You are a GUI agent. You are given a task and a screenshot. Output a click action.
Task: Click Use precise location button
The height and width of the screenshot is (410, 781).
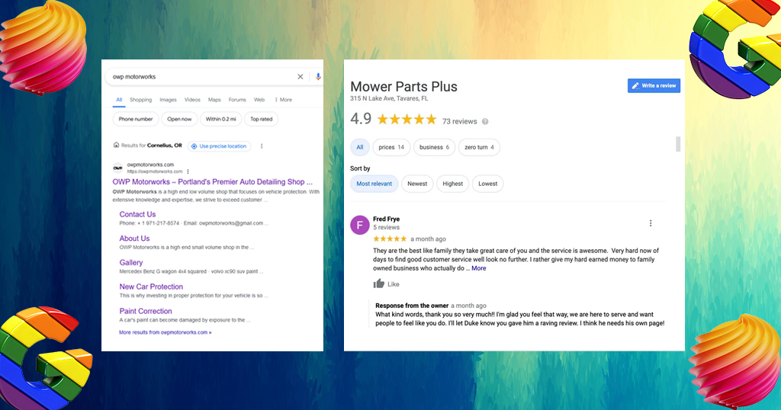pos(219,146)
